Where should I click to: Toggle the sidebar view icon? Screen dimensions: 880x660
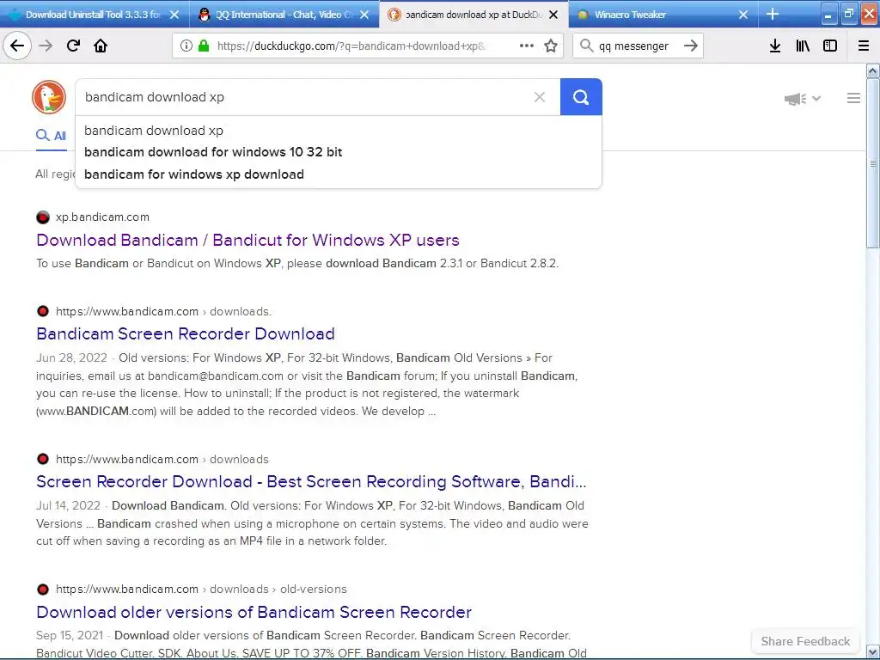click(x=830, y=46)
